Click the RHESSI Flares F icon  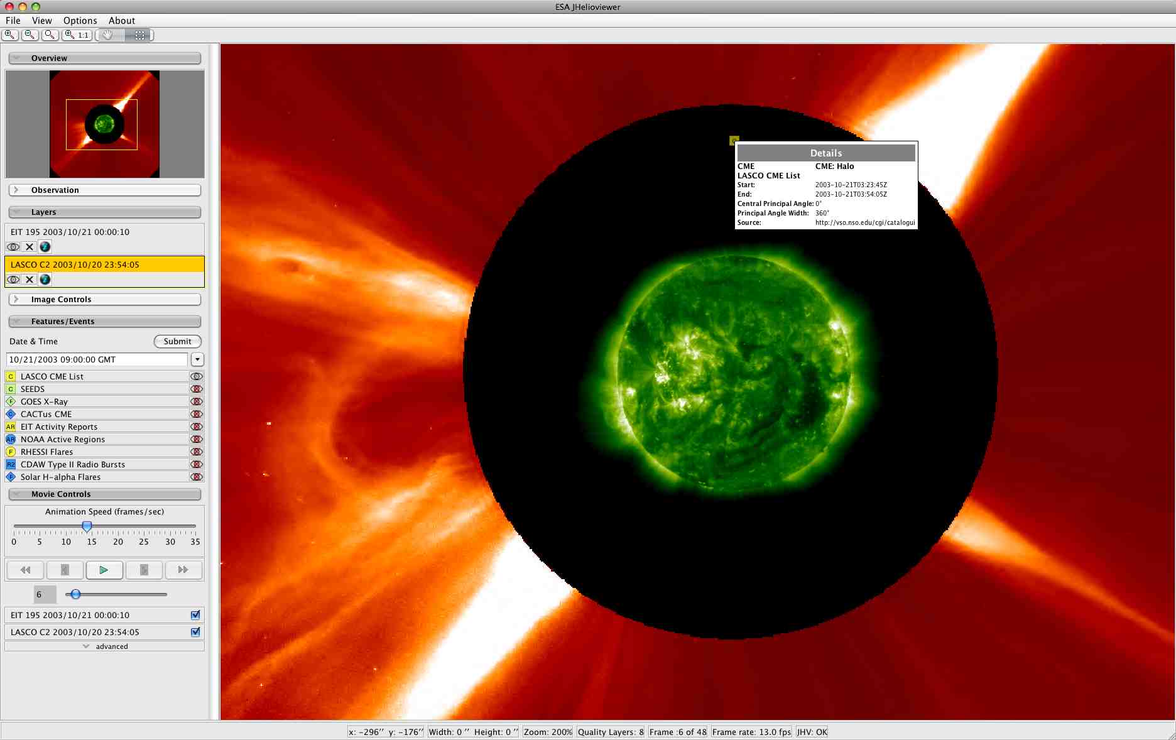point(11,452)
